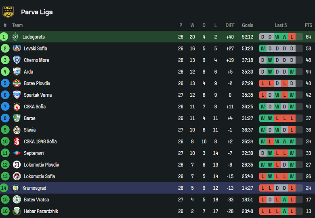Click the Lokomotiv Plovdiv club logo
Screen dimensions: 315x218
(17, 165)
